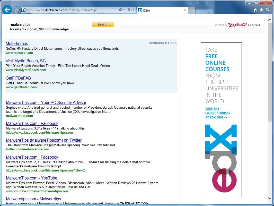This screenshot has height=206, width=274.
Task: Click the Refresh page icon
Action: [x=133, y=10]
